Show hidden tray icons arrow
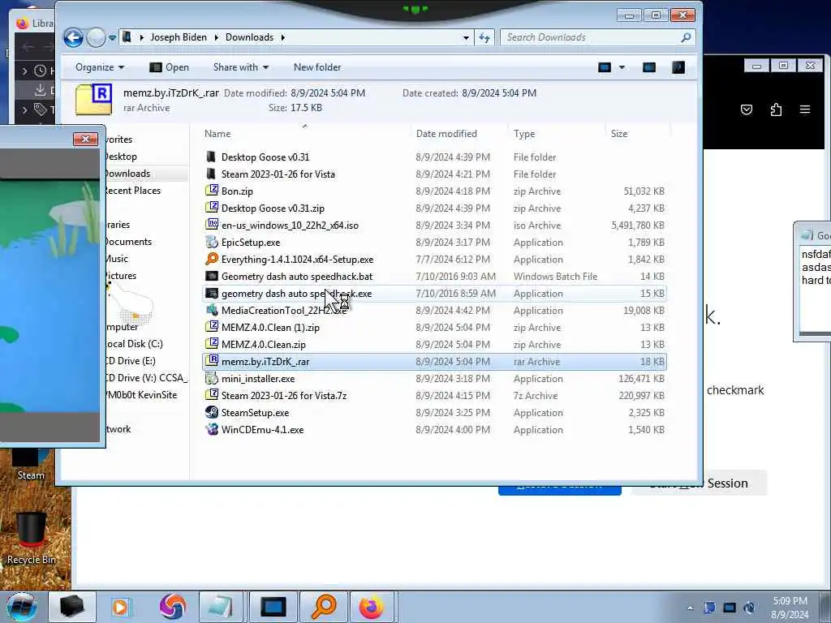This screenshot has width=831, height=623. [x=690, y=608]
